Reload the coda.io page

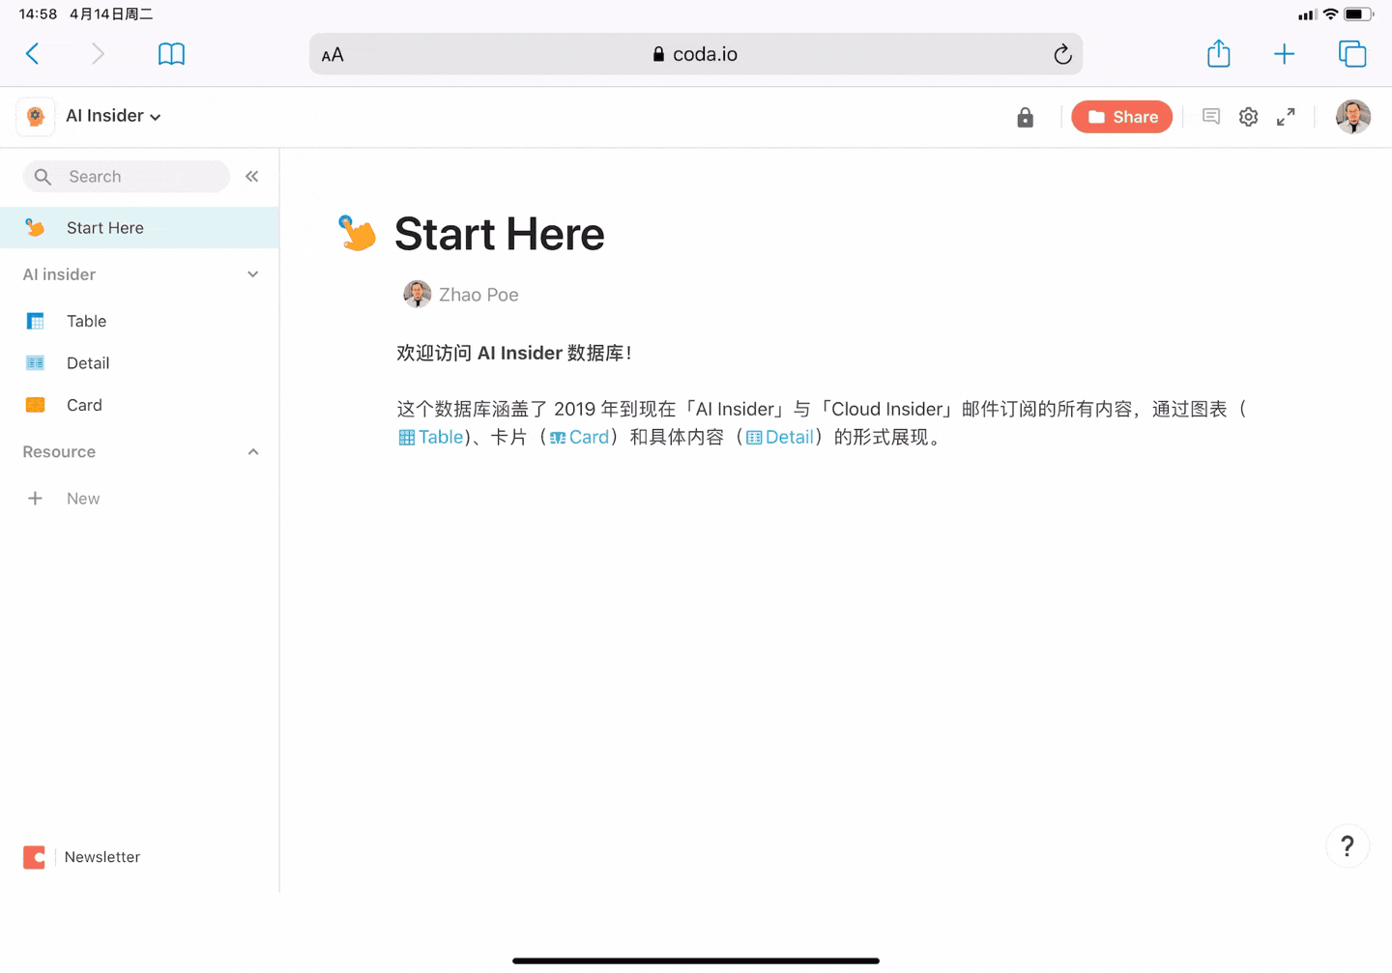click(x=1062, y=54)
